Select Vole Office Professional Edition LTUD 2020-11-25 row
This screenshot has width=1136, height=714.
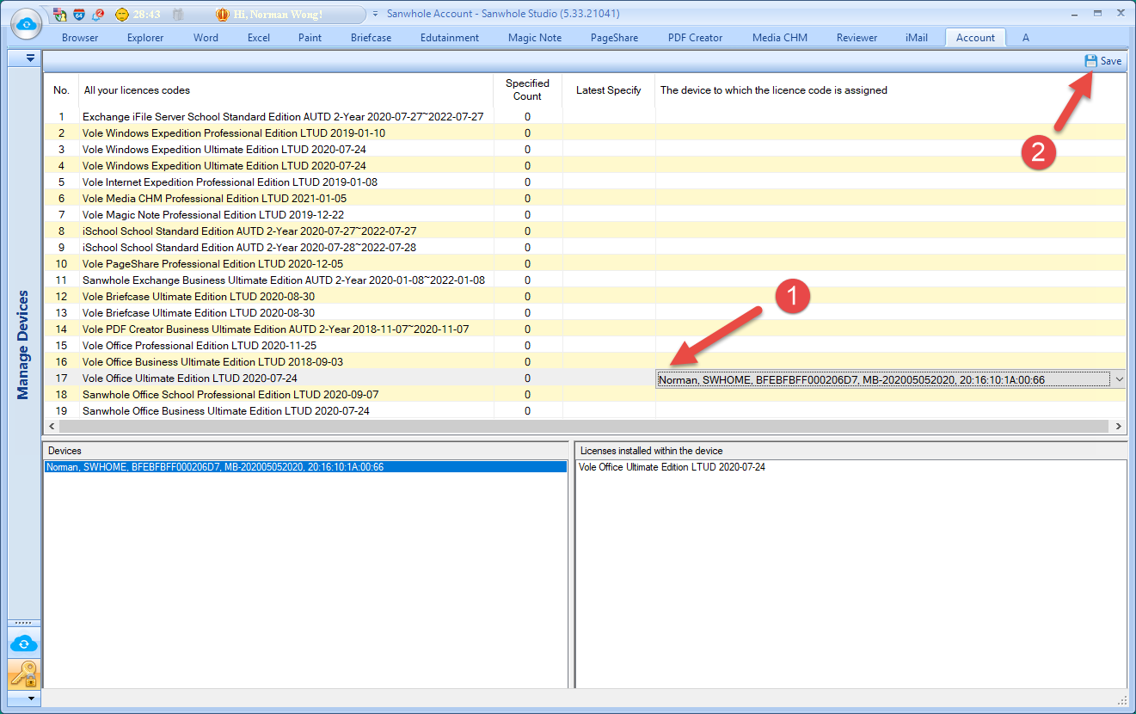pyautogui.click(x=585, y=346)
